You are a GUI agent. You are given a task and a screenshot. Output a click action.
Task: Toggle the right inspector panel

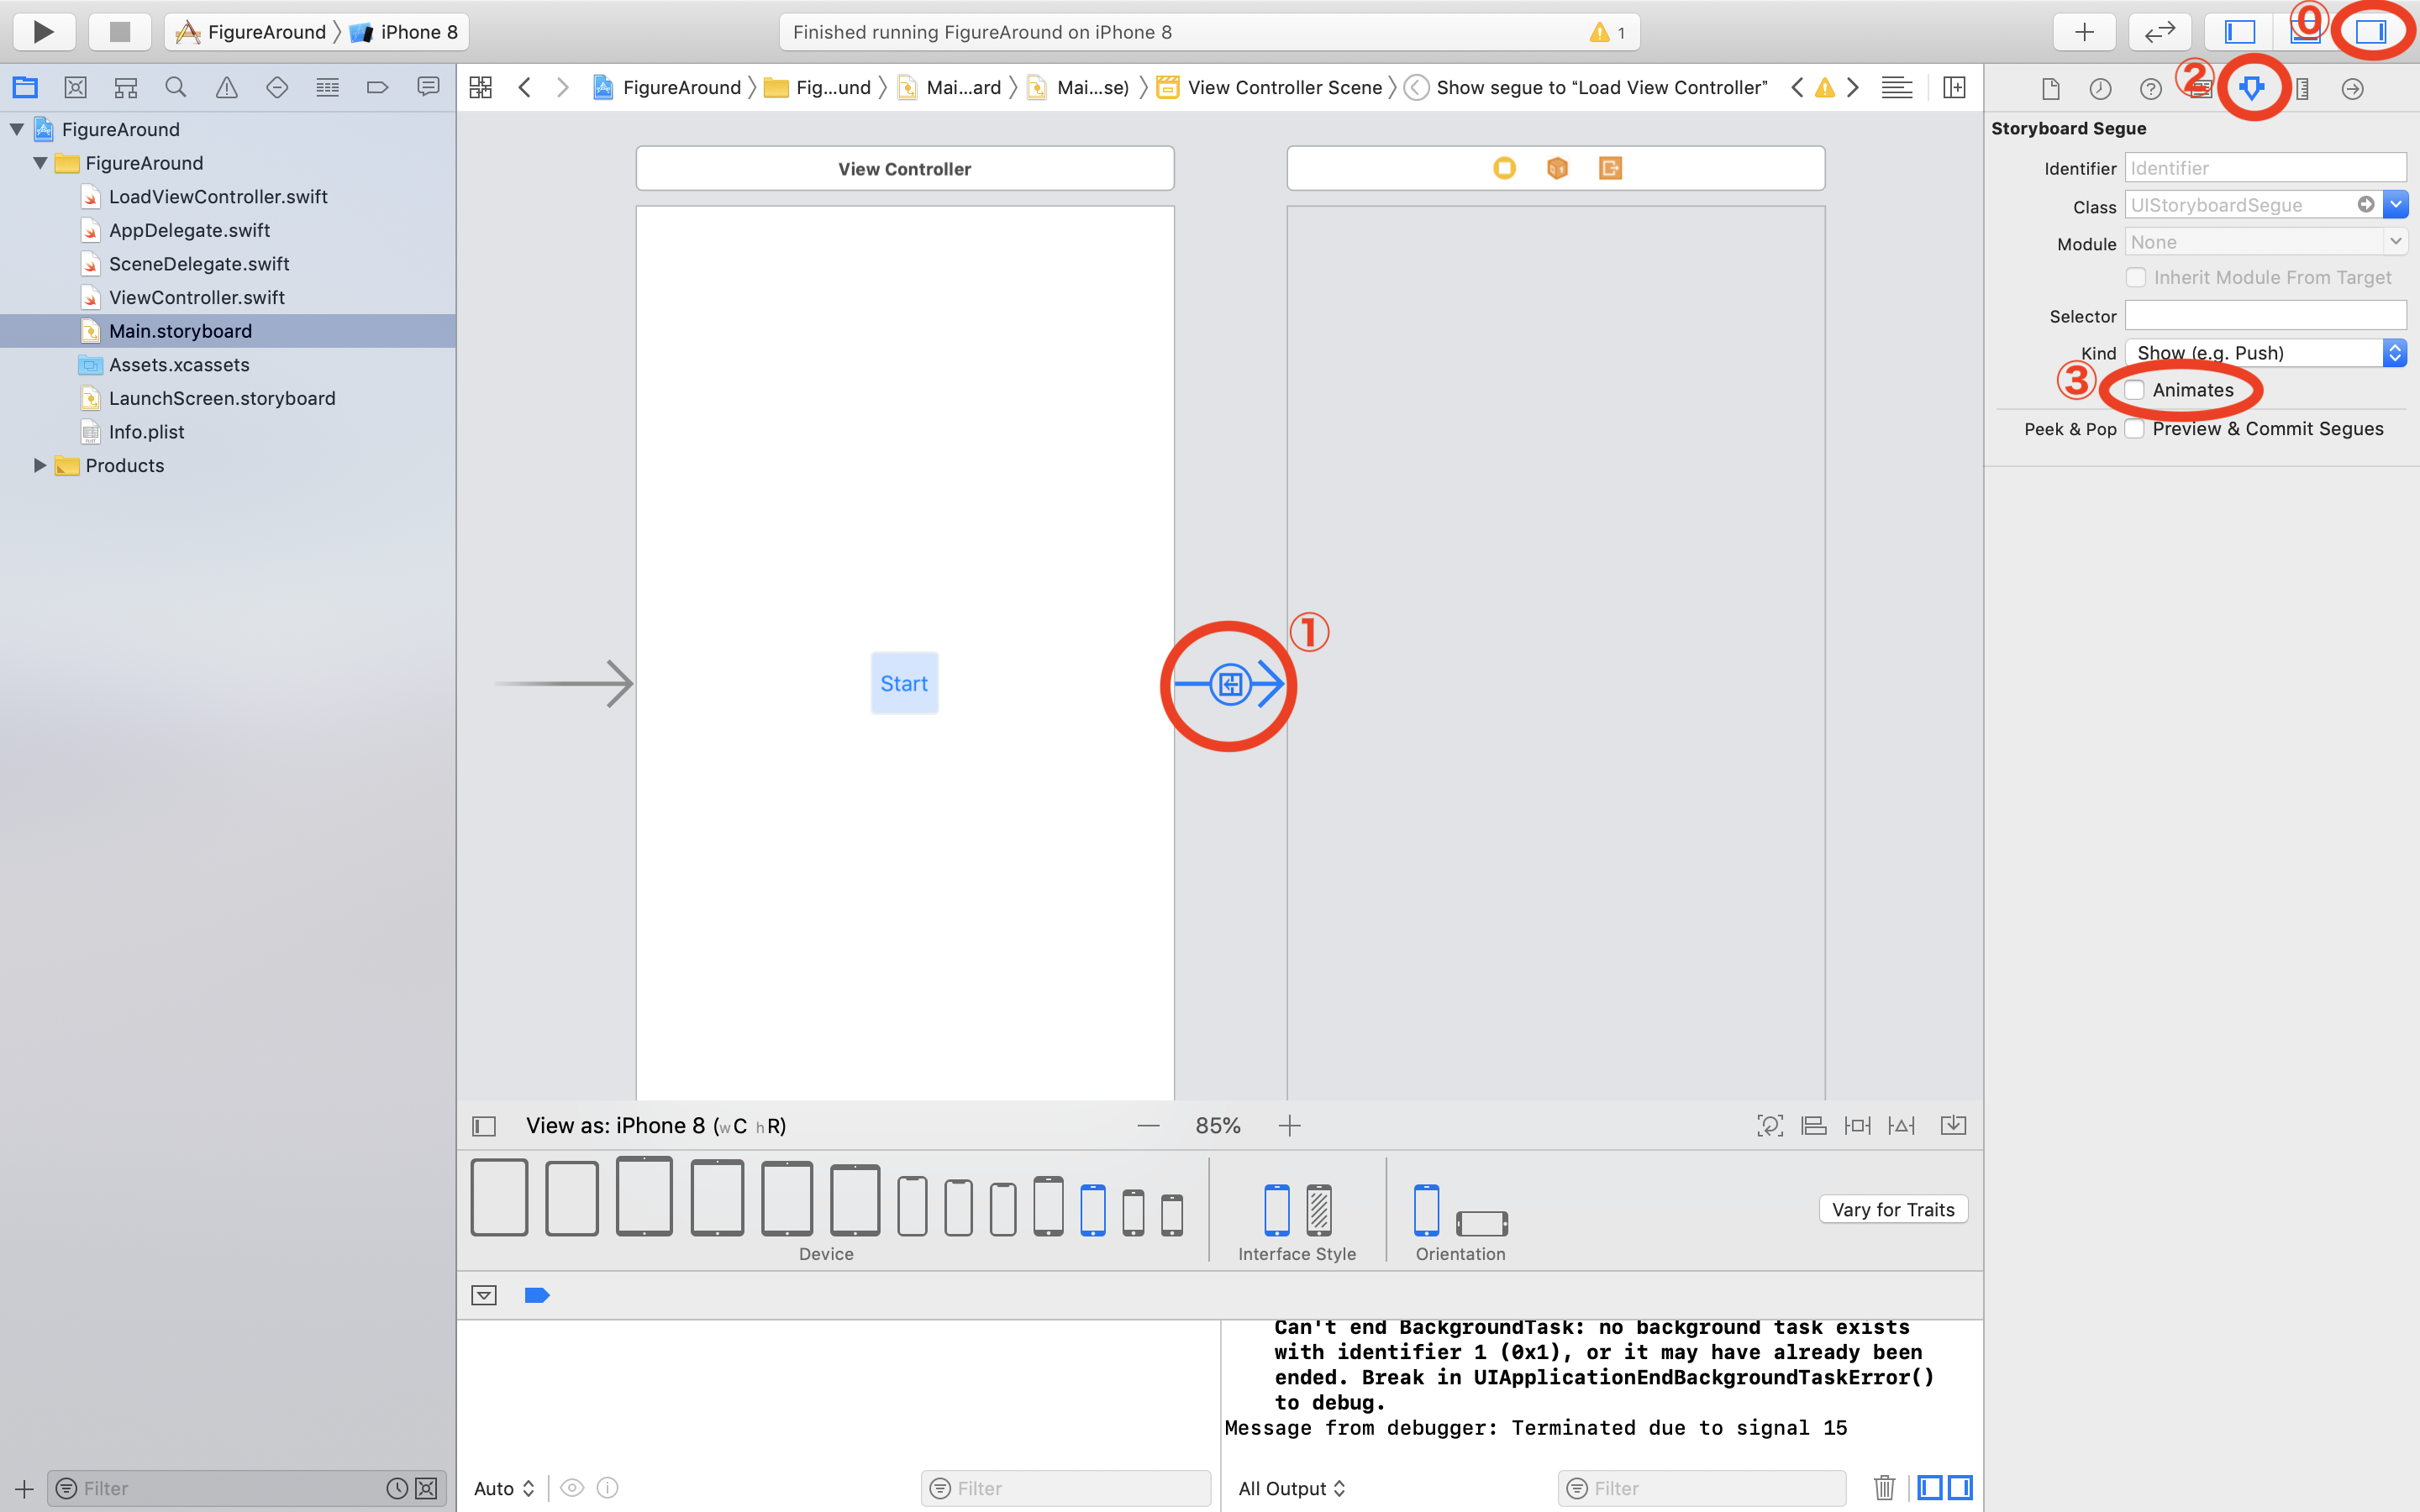pyautogui.click(x=2370, y=32)
